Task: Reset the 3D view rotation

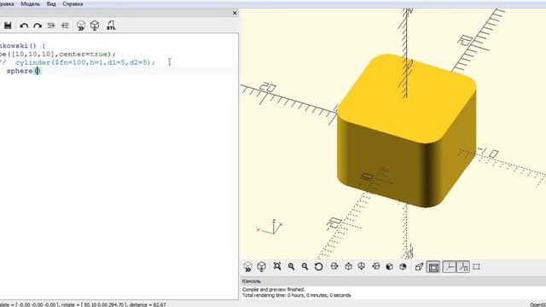Action: (318, 267)
